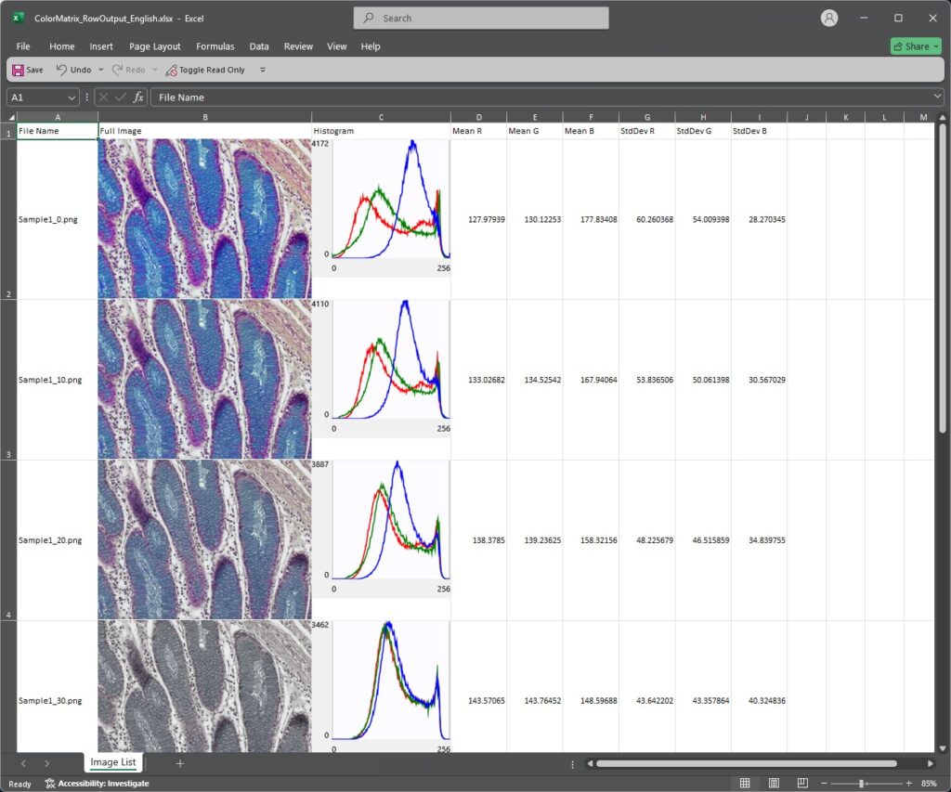Click Accessibility: Investigate in status bar
Screen dimensions: 951x792
(x=97, y=783)
